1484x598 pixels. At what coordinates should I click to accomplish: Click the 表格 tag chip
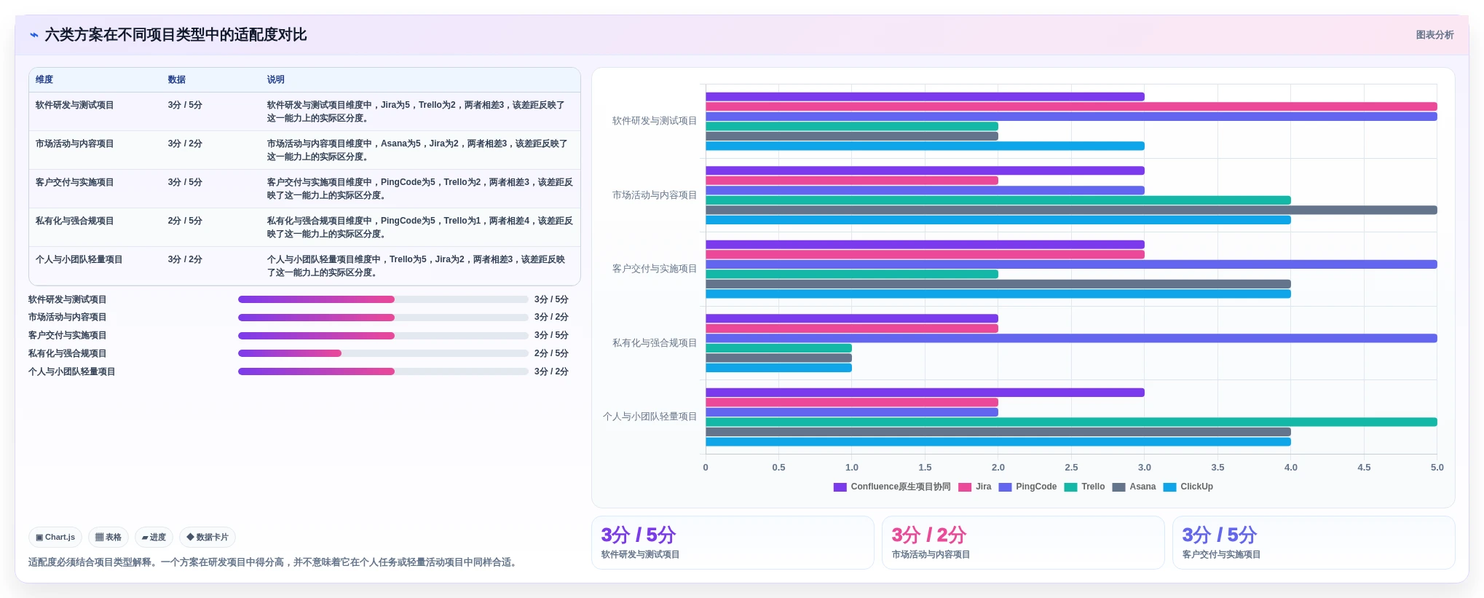pyautogui.click(x=108, y=538)
